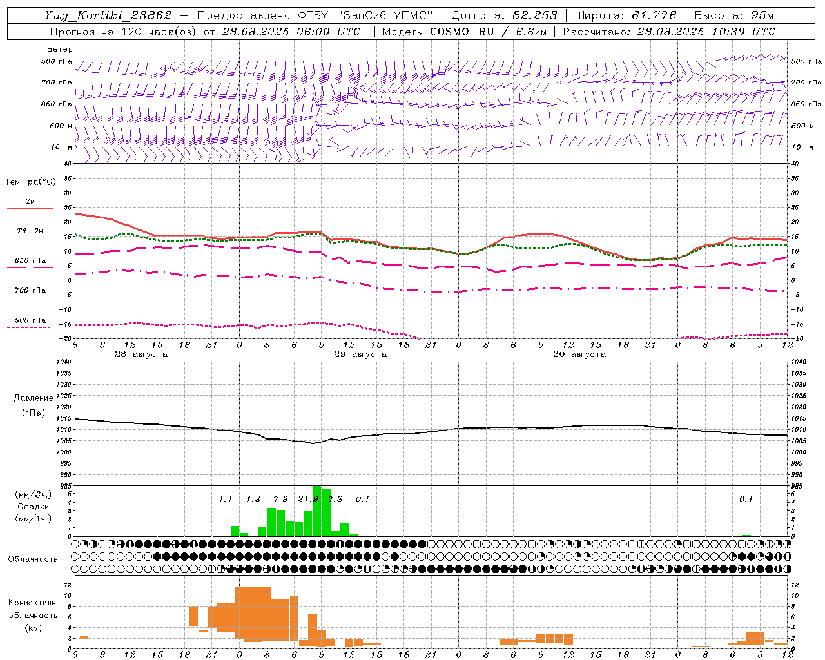Click the Широта: 61.776 field
This screenshot has width=825, height=660.
625,15
